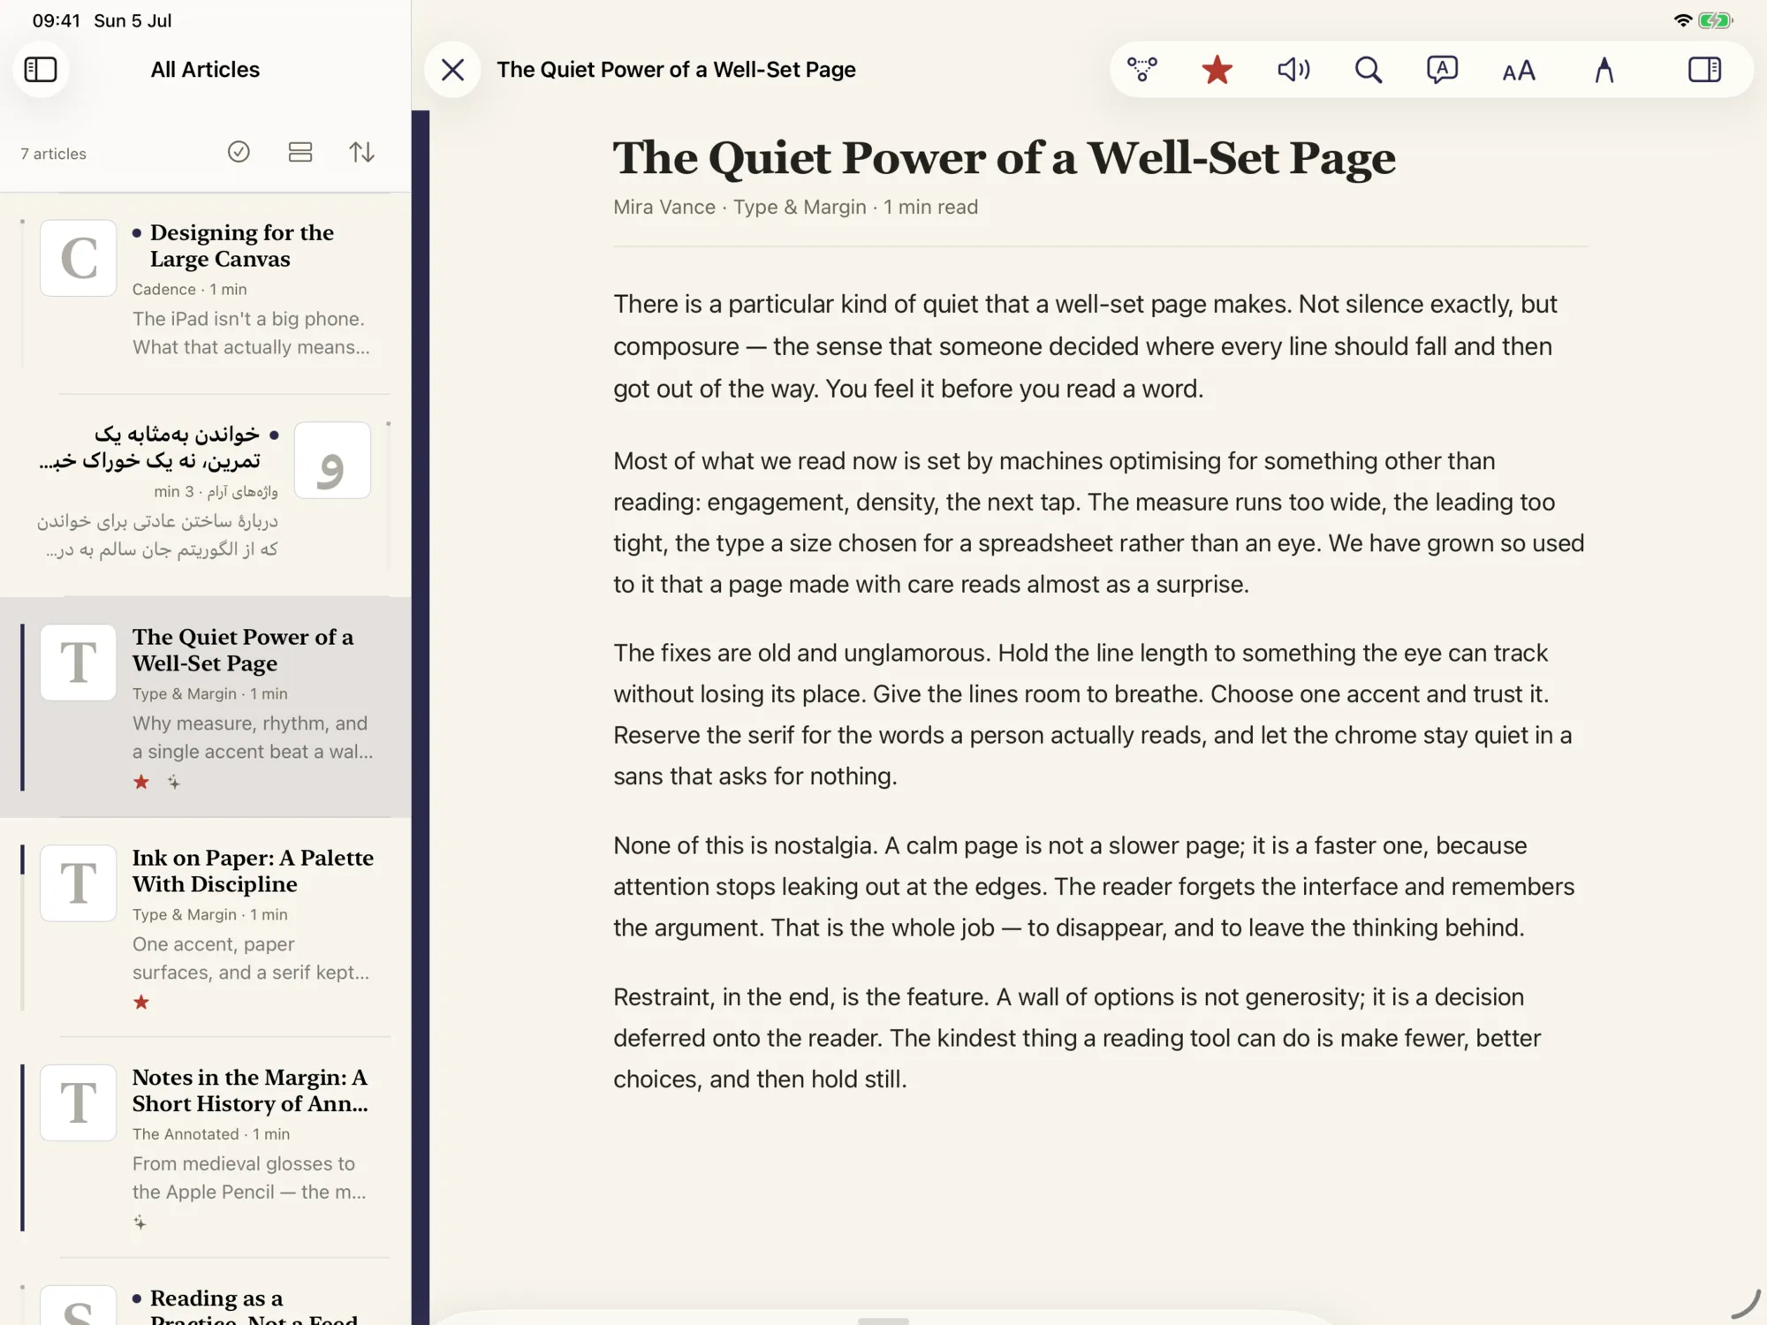Click the sparkle icon under Notes in the Margin

coord(140,1223)
